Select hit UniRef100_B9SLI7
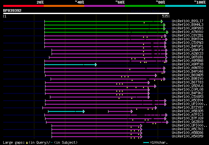The height and width of the screenshot is (145, 209). [x=187, y=21]
